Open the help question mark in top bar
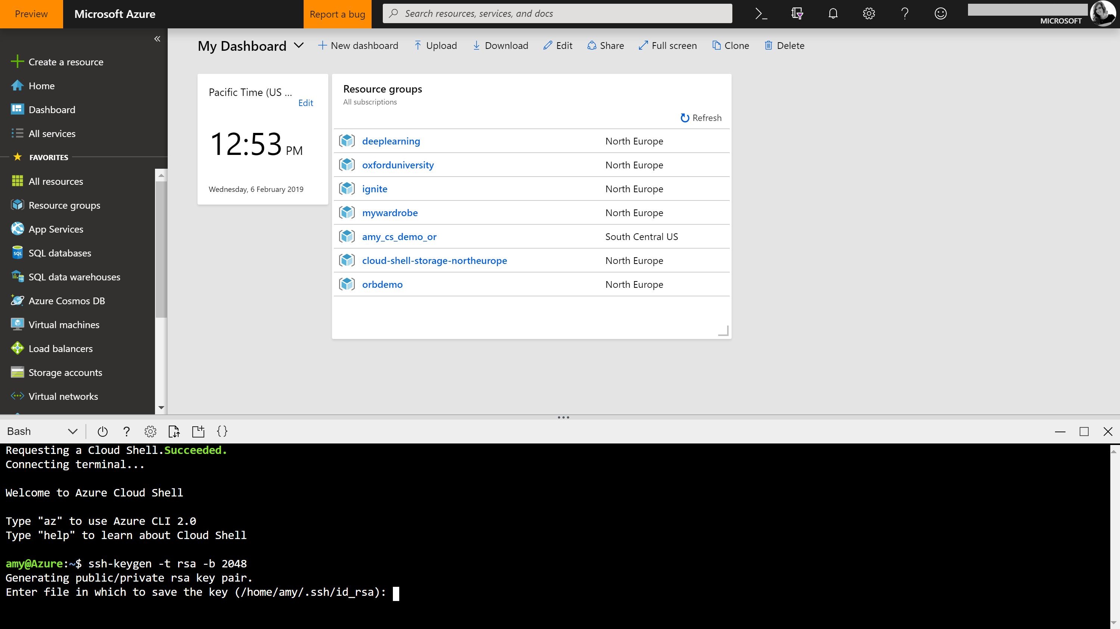The height and width of the screenshot is (629, 1120). coord(905,14)
